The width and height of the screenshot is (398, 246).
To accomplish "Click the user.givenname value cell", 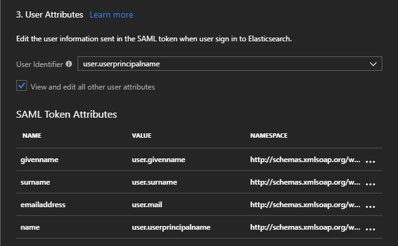I will point(158,160).
